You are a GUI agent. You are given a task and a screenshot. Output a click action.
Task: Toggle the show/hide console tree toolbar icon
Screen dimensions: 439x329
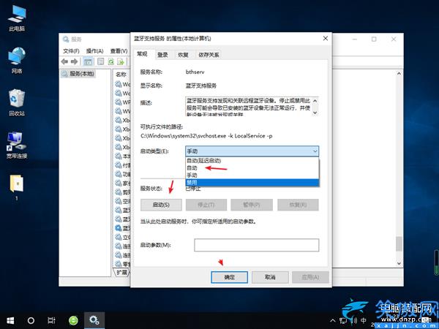click(x=88, y=61)
